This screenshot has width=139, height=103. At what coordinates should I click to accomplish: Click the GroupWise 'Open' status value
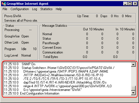25,36
